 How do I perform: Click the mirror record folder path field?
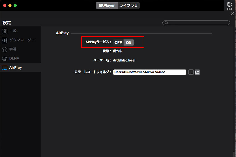(149, 72)
